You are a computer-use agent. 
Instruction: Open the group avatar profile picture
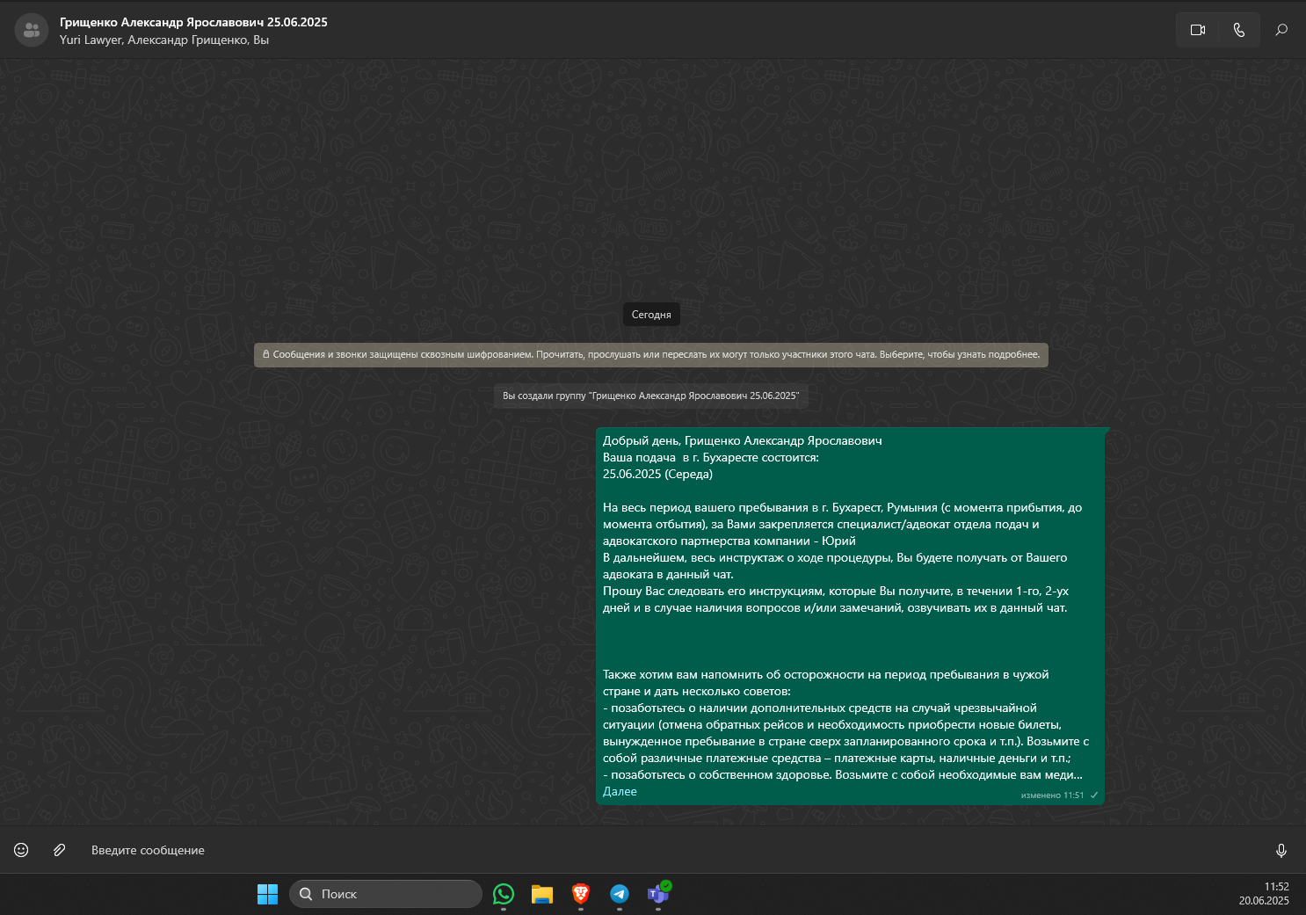tap(32, 30)
